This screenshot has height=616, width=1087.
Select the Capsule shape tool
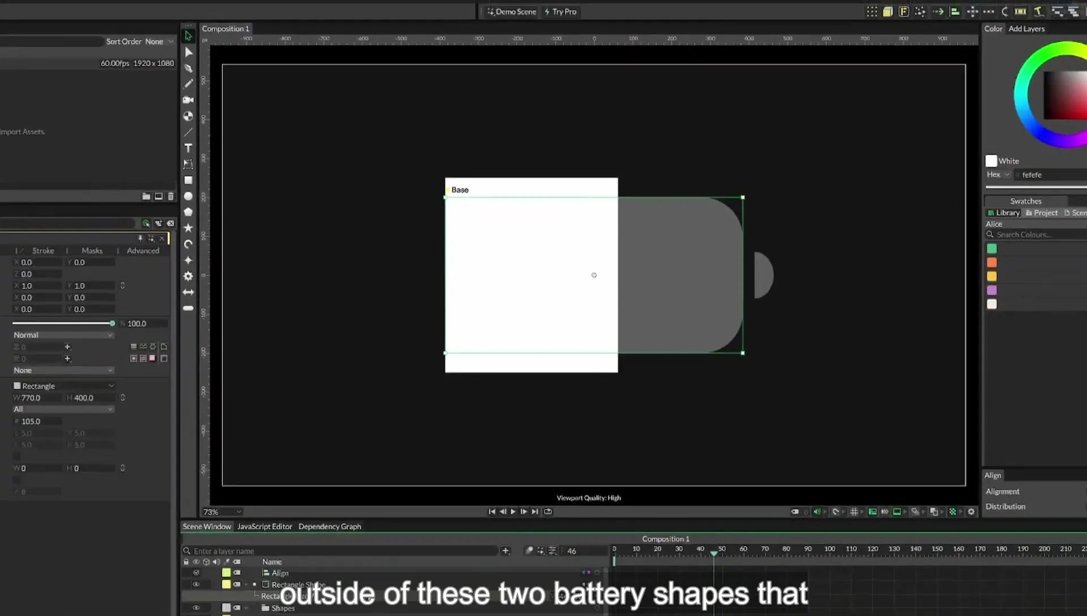[x=189, y=308]
